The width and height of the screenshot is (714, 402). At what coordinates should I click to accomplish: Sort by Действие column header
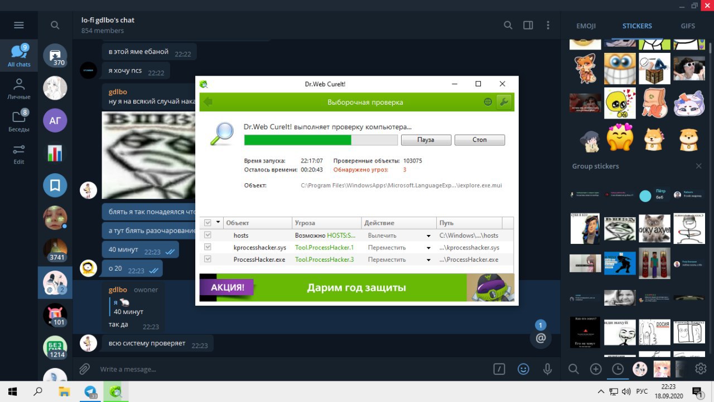click(x=399, y=223)
